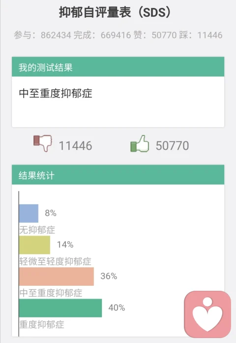This screenshot has width=236, height=343.
Task: Click the green 40% bar
Action: [x=60, y=308]
